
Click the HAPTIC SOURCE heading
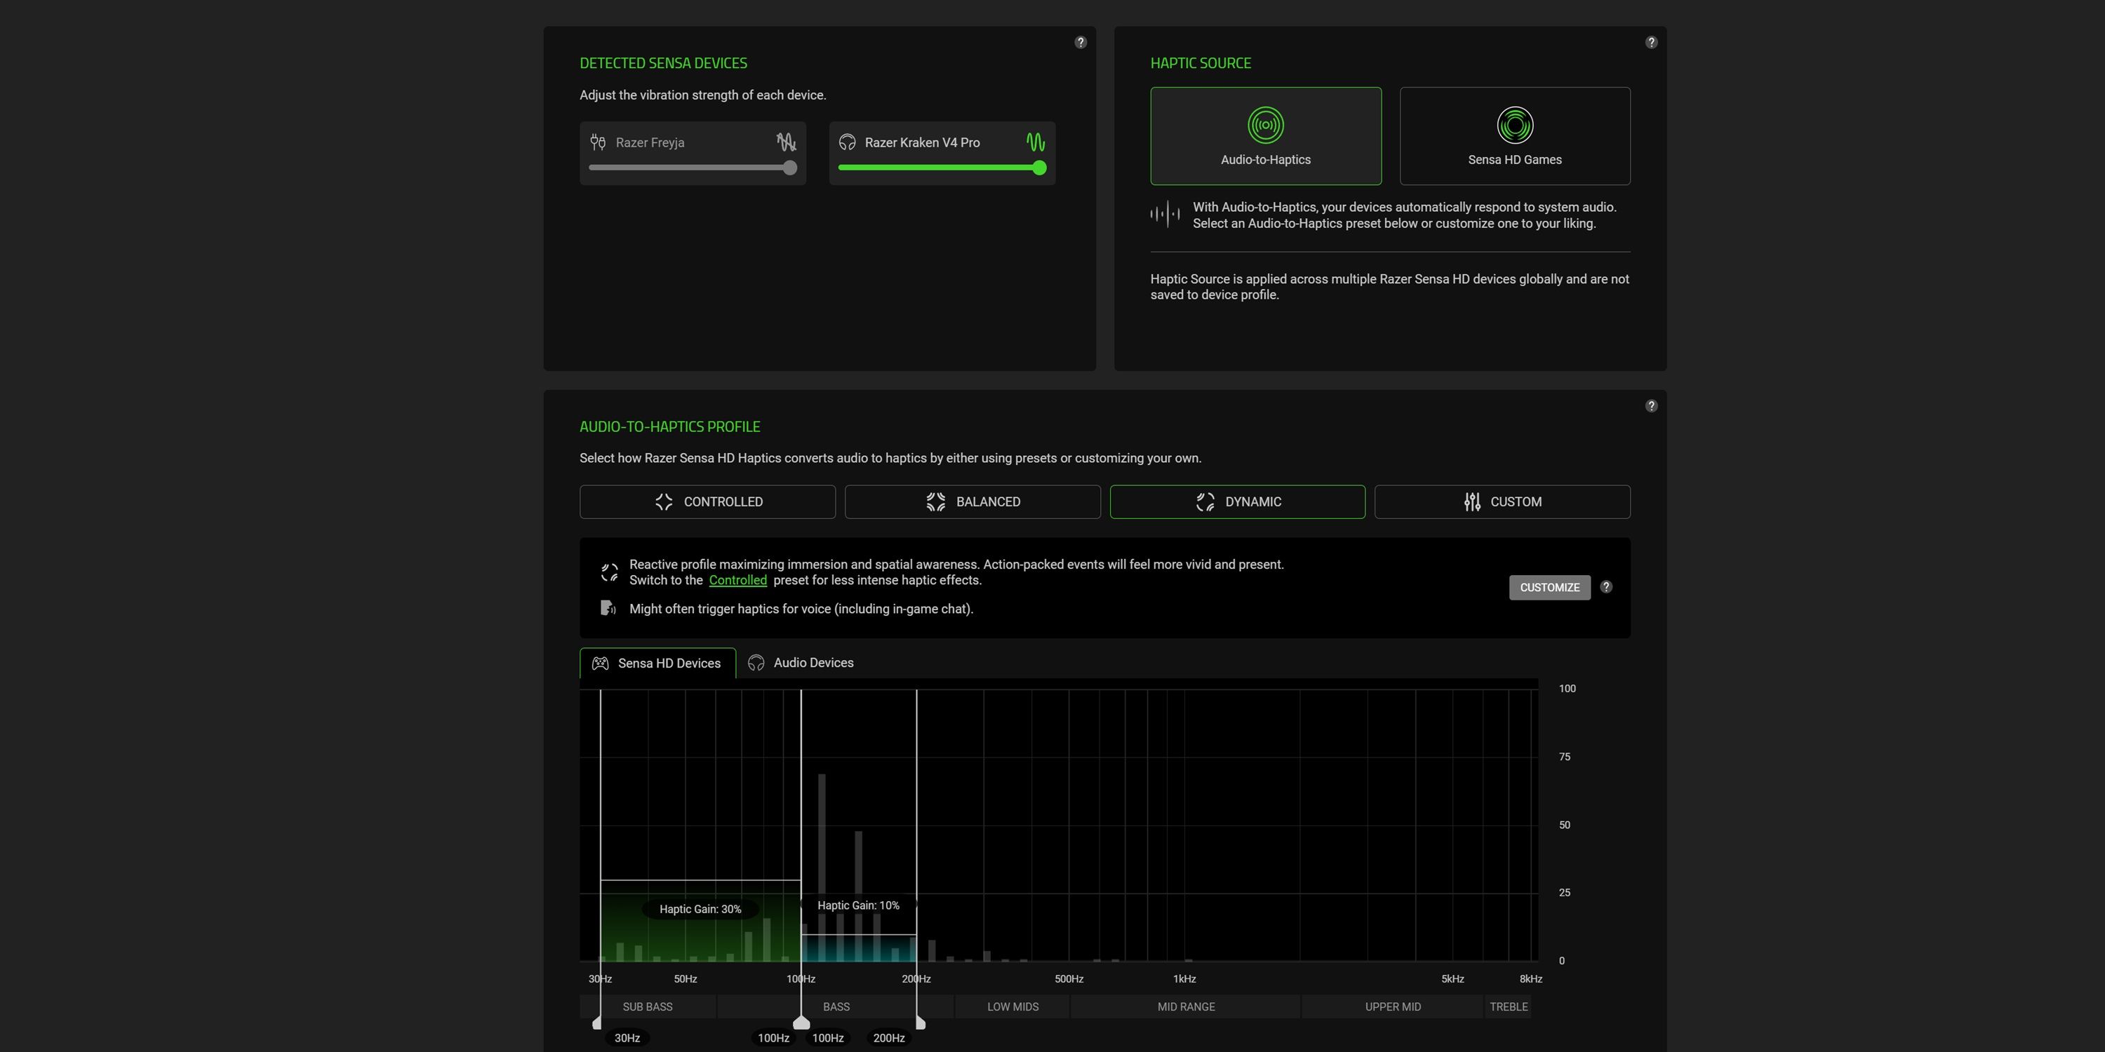[x=1201, y=63]
